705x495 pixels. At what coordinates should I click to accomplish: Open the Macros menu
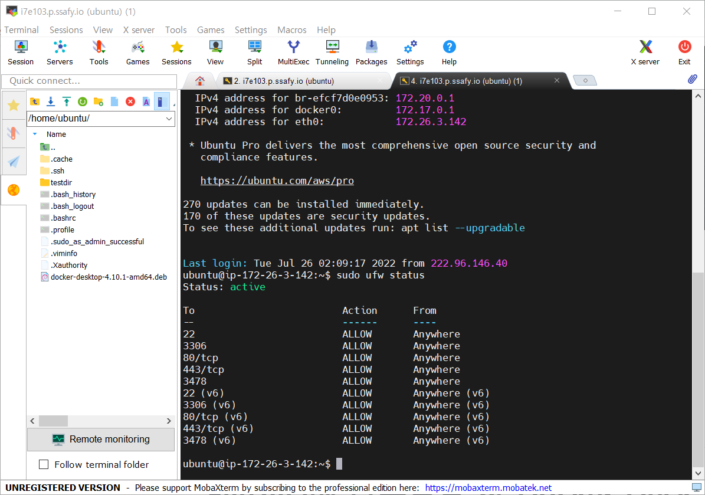point(291,29)
